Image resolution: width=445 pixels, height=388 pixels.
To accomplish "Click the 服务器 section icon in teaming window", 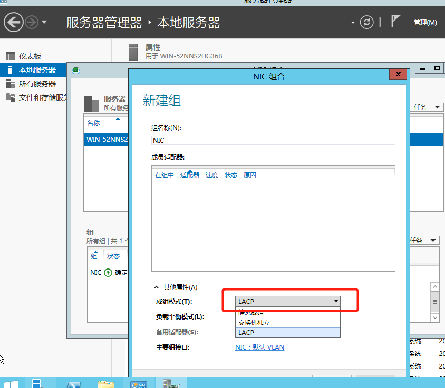I will tap(91, 104).
